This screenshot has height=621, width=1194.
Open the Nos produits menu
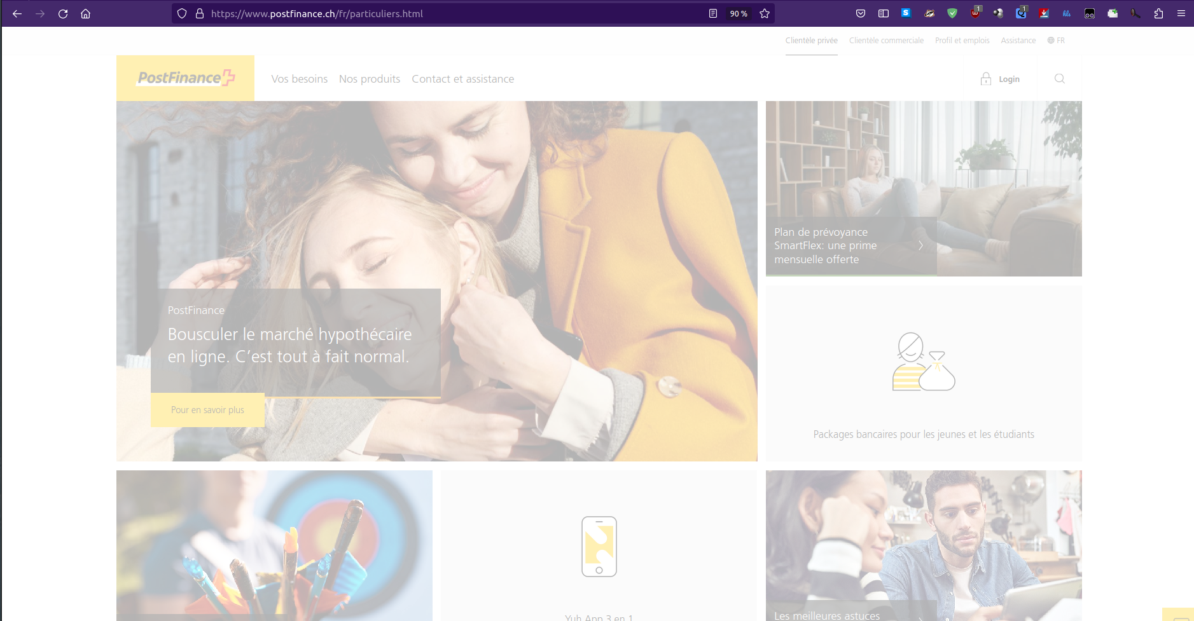370,79
